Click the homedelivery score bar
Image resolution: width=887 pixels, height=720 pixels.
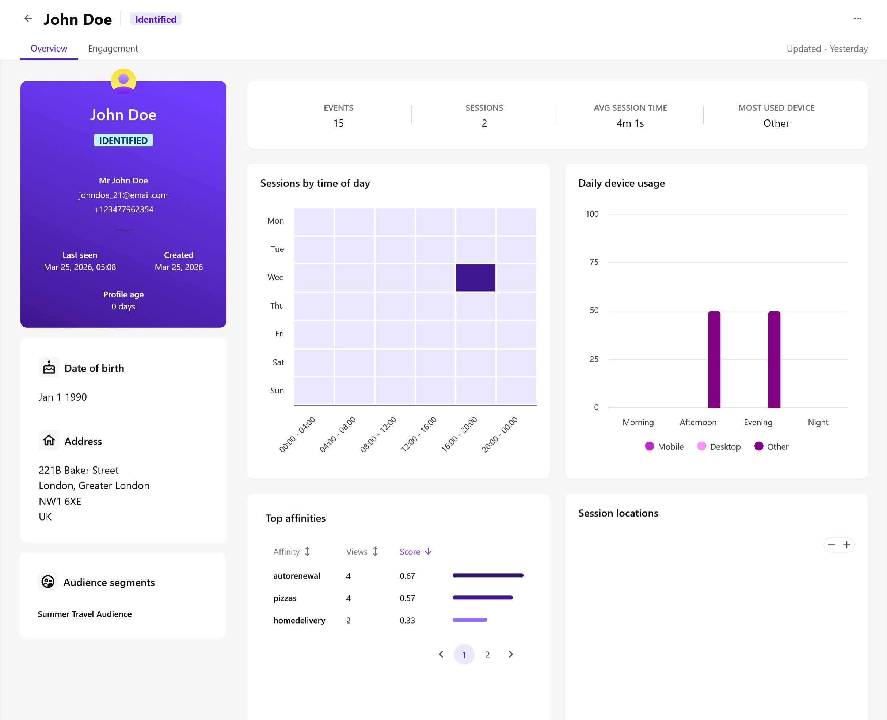coord(469,620)
